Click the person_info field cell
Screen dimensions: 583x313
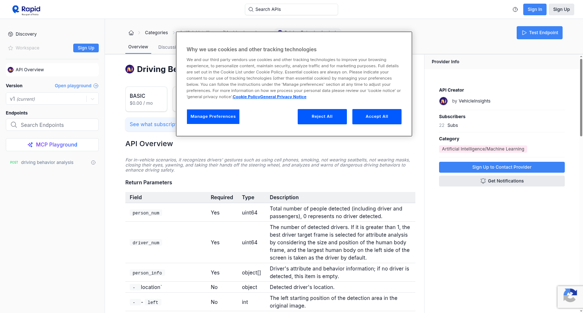pos(147,273)
